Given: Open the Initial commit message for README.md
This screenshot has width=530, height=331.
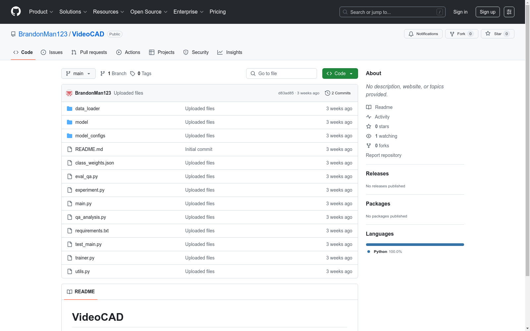Looking at the screenshot, I should click(199, 149).
